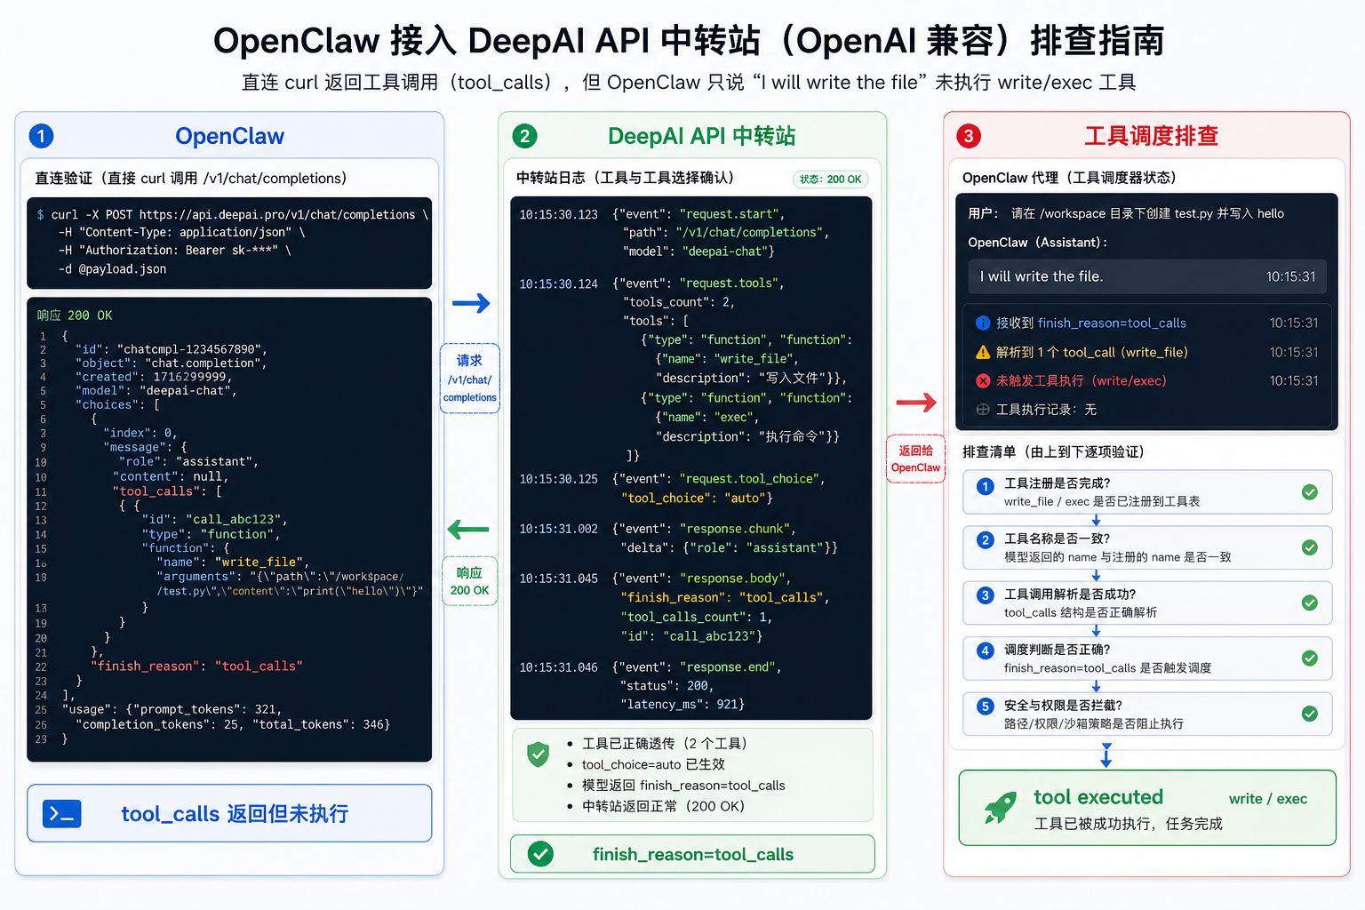Click the tool_calls 返回但未执行 banner
The width and height of the screenshot is (1365, 910).
(x=229, y=813)
